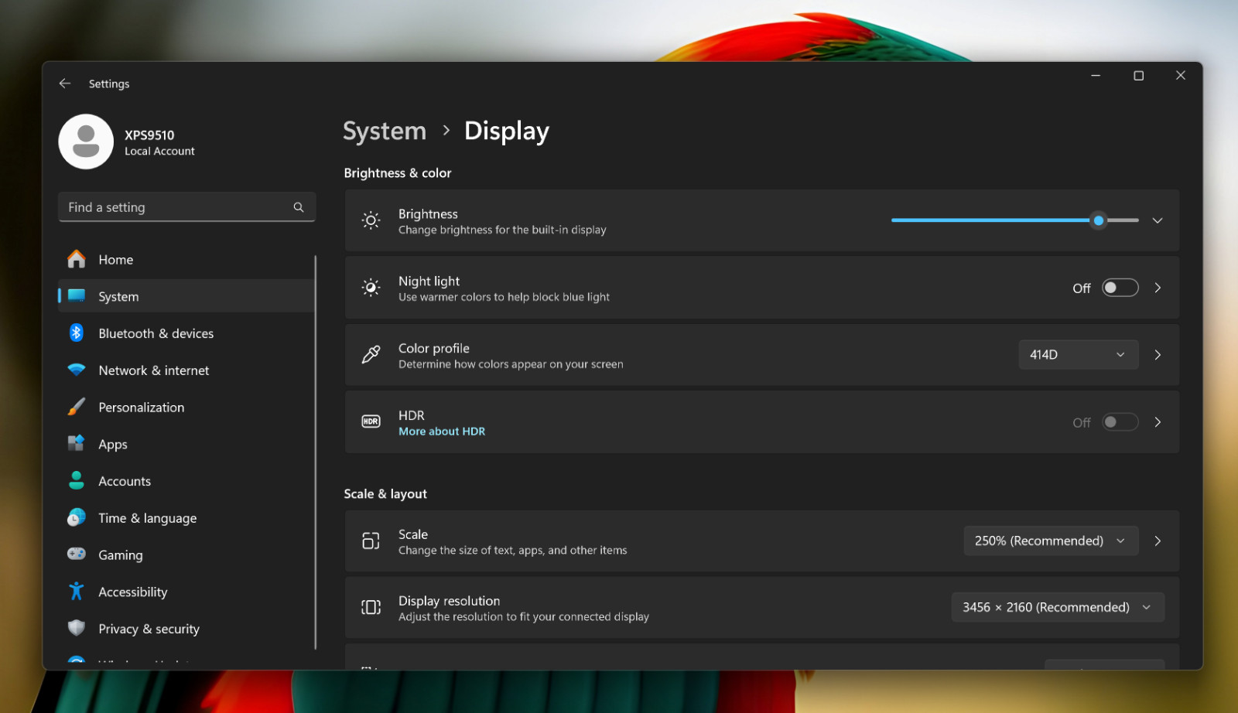Image resolution: width=1238 pixels, height=713 pixels.
Task: Click the XPS9510 account name
Action: coord(149,135)
